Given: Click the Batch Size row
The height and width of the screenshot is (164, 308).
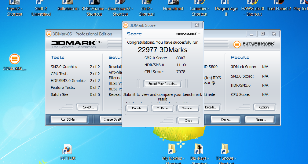Looking at the screenshot, I should tap(75, 94).
